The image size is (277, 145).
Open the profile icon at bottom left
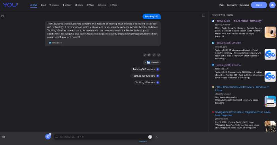coord(4,137)
